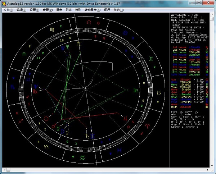Click the red Aries sign glyph on outer ring
Image resolution: width=216 pixels, height=174 pixels.
point(147,126)
